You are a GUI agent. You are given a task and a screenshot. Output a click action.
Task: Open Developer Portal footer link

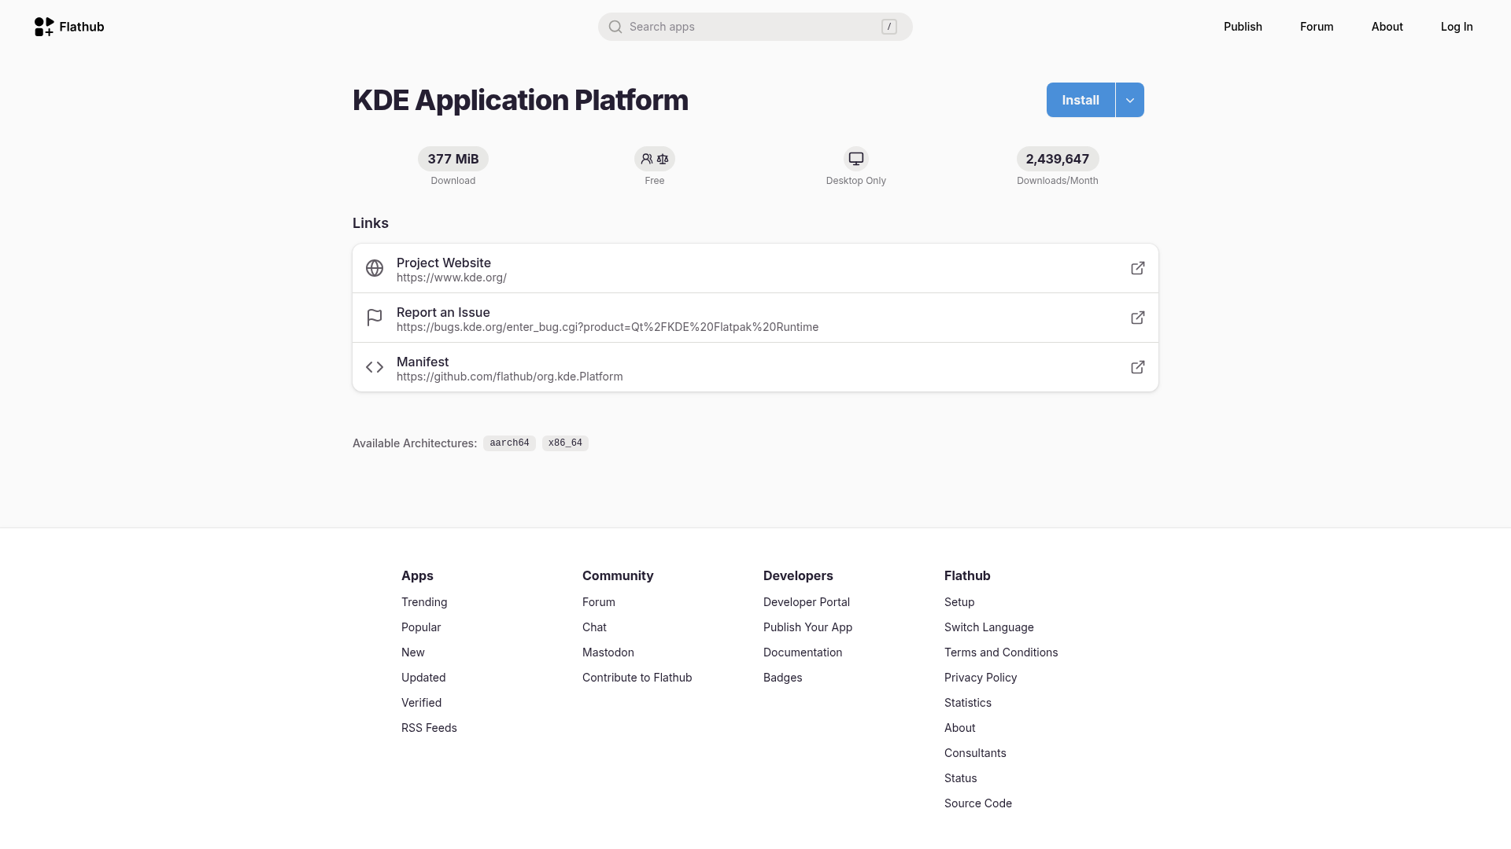coord(807,602)
